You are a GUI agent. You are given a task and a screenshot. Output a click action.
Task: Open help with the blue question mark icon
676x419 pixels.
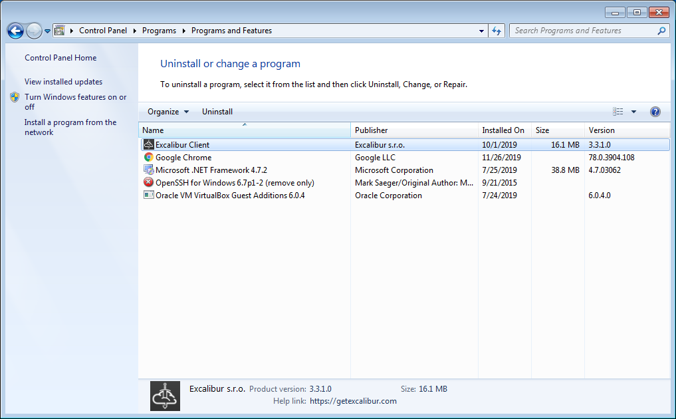[x=655, y=112]
